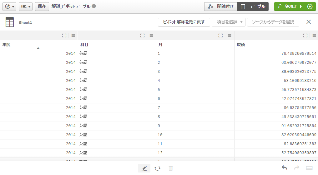Click the 保存 save button
Image resolution: width=318 pixels, height=175 pixels.
42,6
